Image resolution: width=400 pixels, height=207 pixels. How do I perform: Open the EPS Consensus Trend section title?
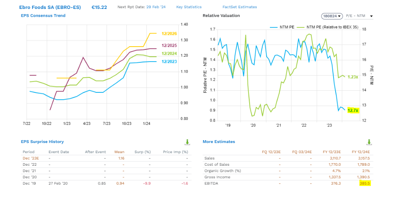coord(43,16)
